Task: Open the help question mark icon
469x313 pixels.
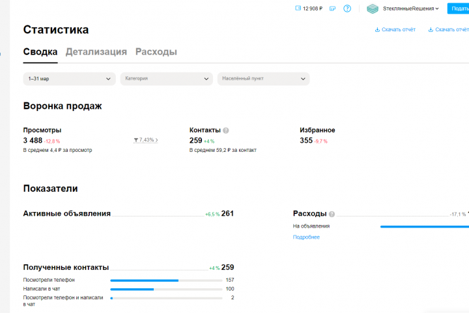Action: click(347, 8)
